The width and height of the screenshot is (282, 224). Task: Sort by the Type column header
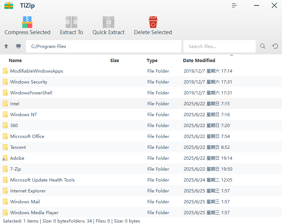click(x=152, y=61)
